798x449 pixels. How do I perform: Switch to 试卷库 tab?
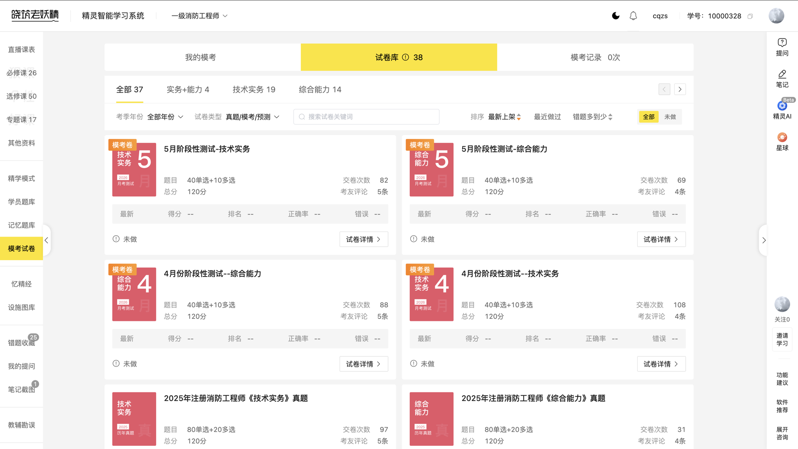click(399, 57)
